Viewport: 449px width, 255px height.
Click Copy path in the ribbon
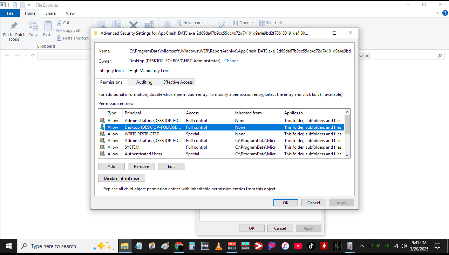point(69,30)
